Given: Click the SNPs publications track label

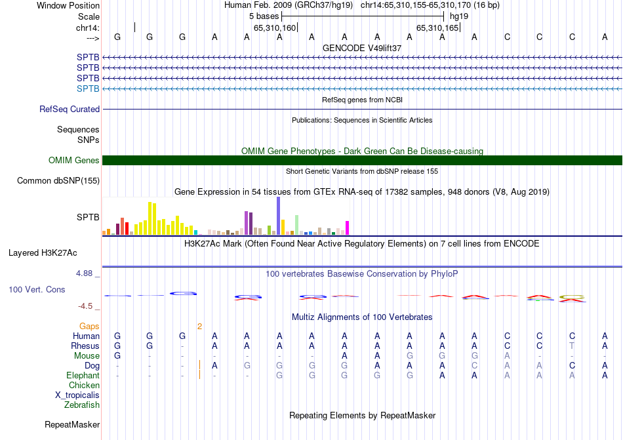Looking at the screenshot, I should coord(89,140).
